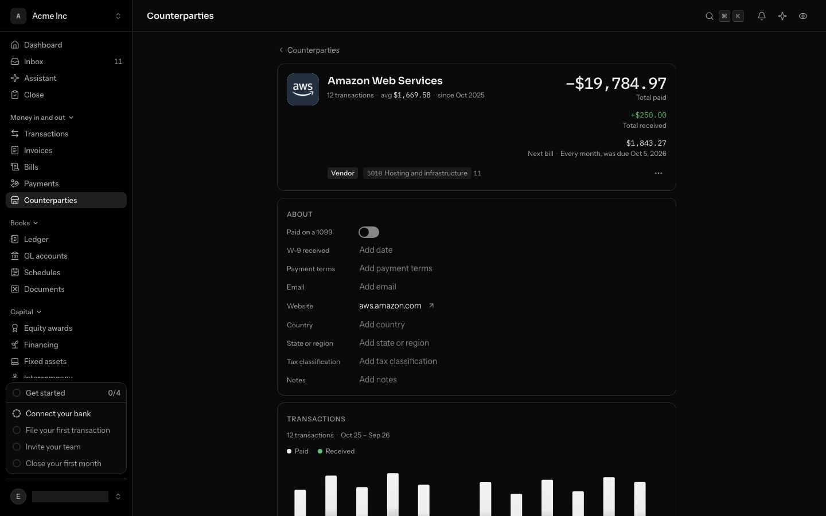Go back to Counterparties list
The image size is (826, 516).
coord(309,50)
